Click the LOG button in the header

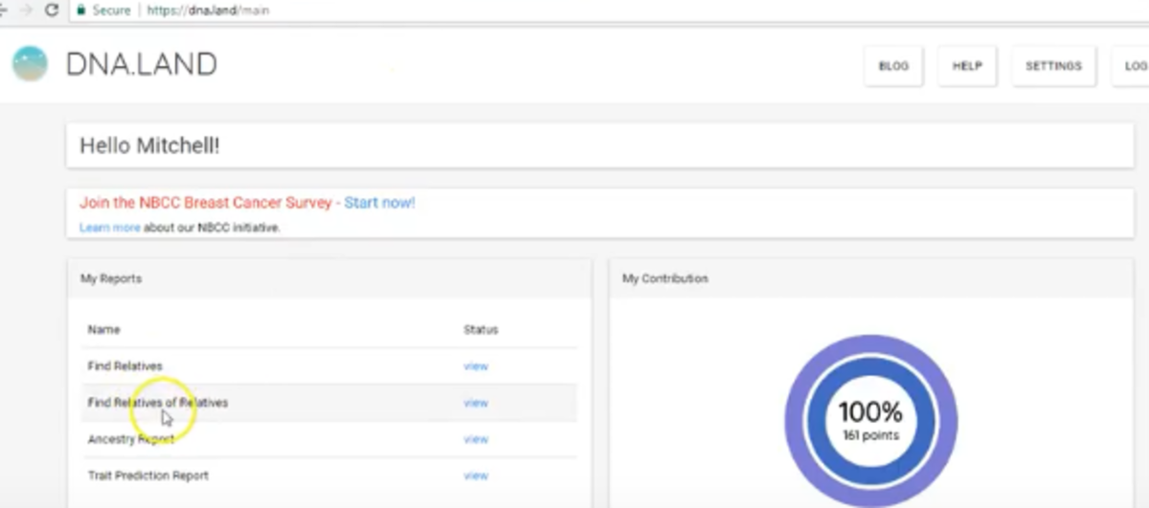coord(1131,66)
